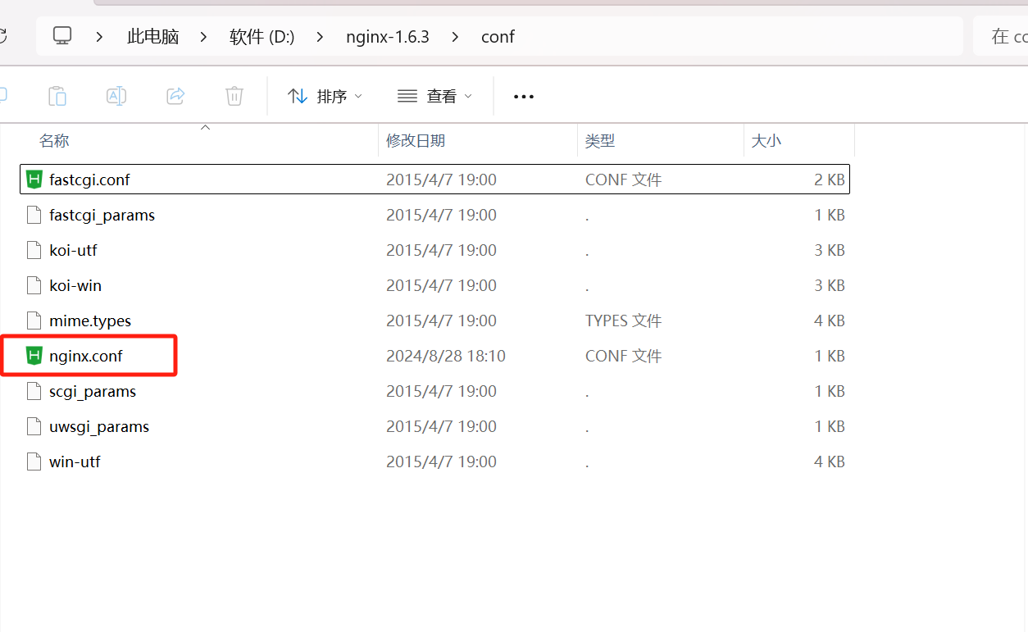The height and width of the screenshot is (632, 1028).
Task: Sort by the 名称 column header
Action: 54,141
